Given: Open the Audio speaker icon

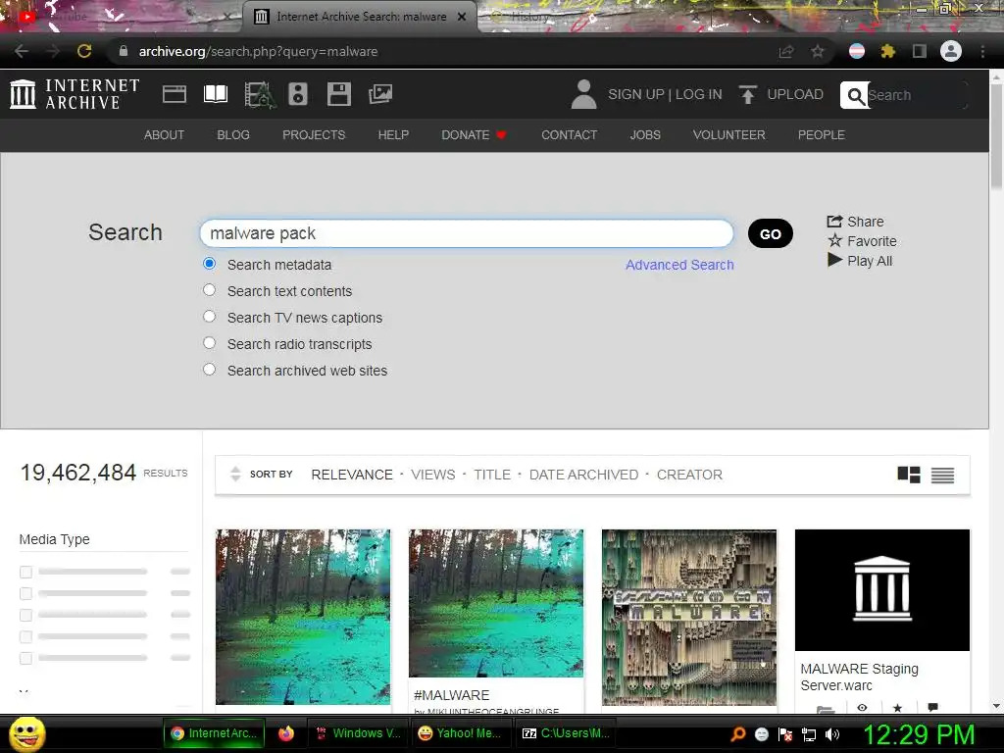Looking at the screenshot, I should pyautogui.click(x=298, y=94).
